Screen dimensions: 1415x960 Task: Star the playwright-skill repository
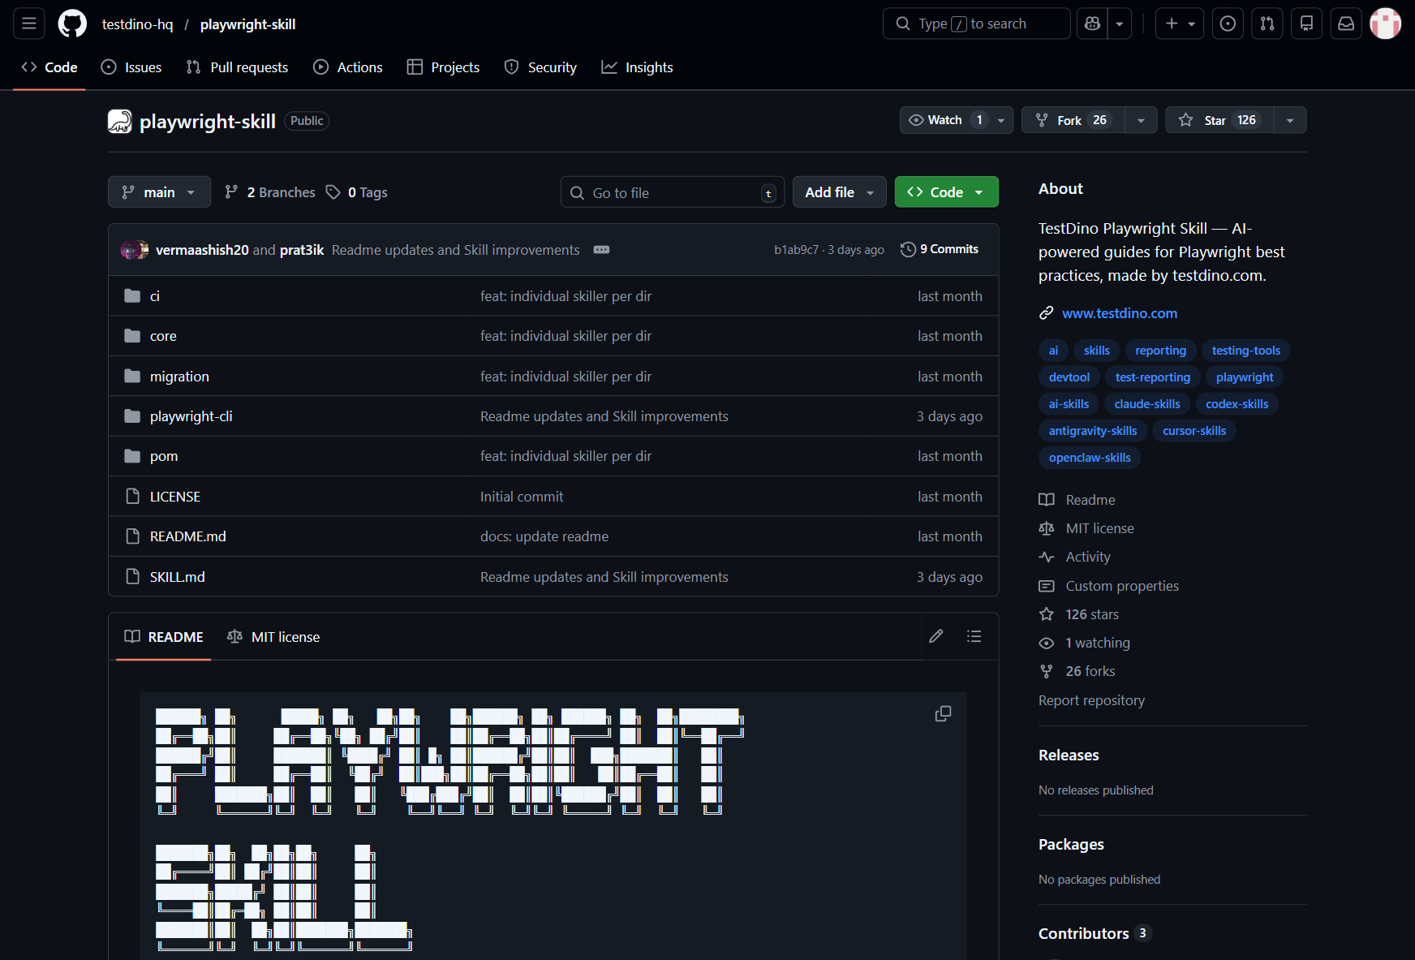[1217, 119]
